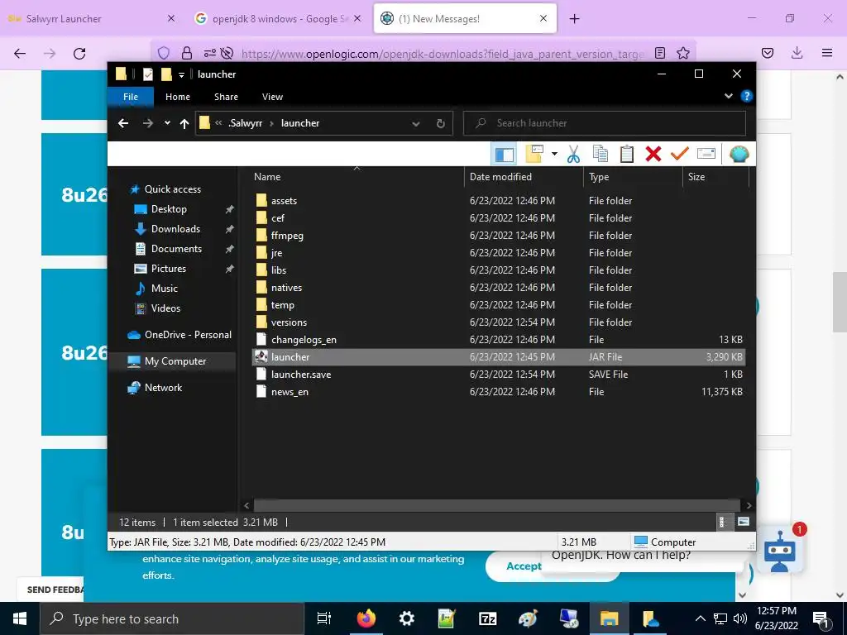Open Firefox downloads panel
Screen dimensions: 847x635
[797, 53]
